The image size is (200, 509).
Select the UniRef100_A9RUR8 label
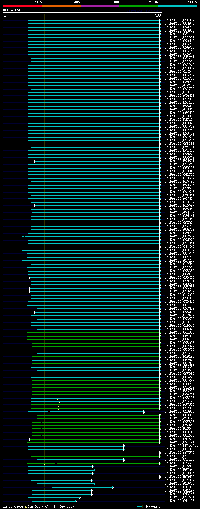pyautogui.click(x=179, y=408)
